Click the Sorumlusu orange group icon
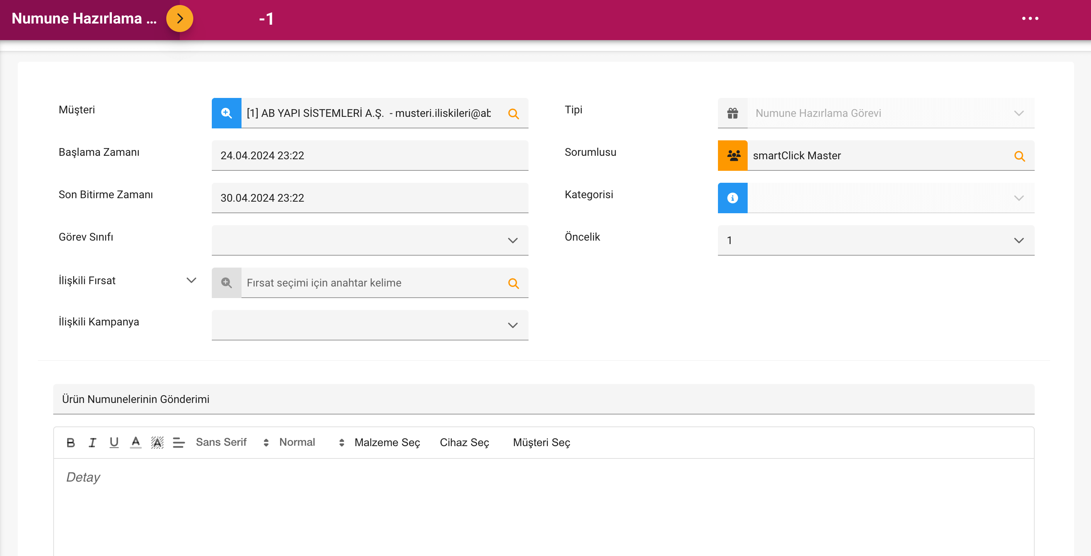Viewport: 1091px width, 556px height. 733,155
